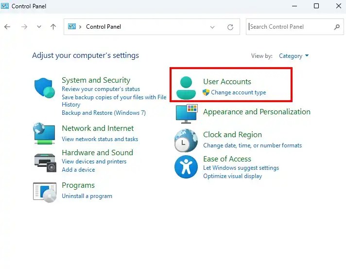Image resolution: width=346 pixels, height=269 pixels.
Task: Open the User Accounts category
Action: (227, 82)
